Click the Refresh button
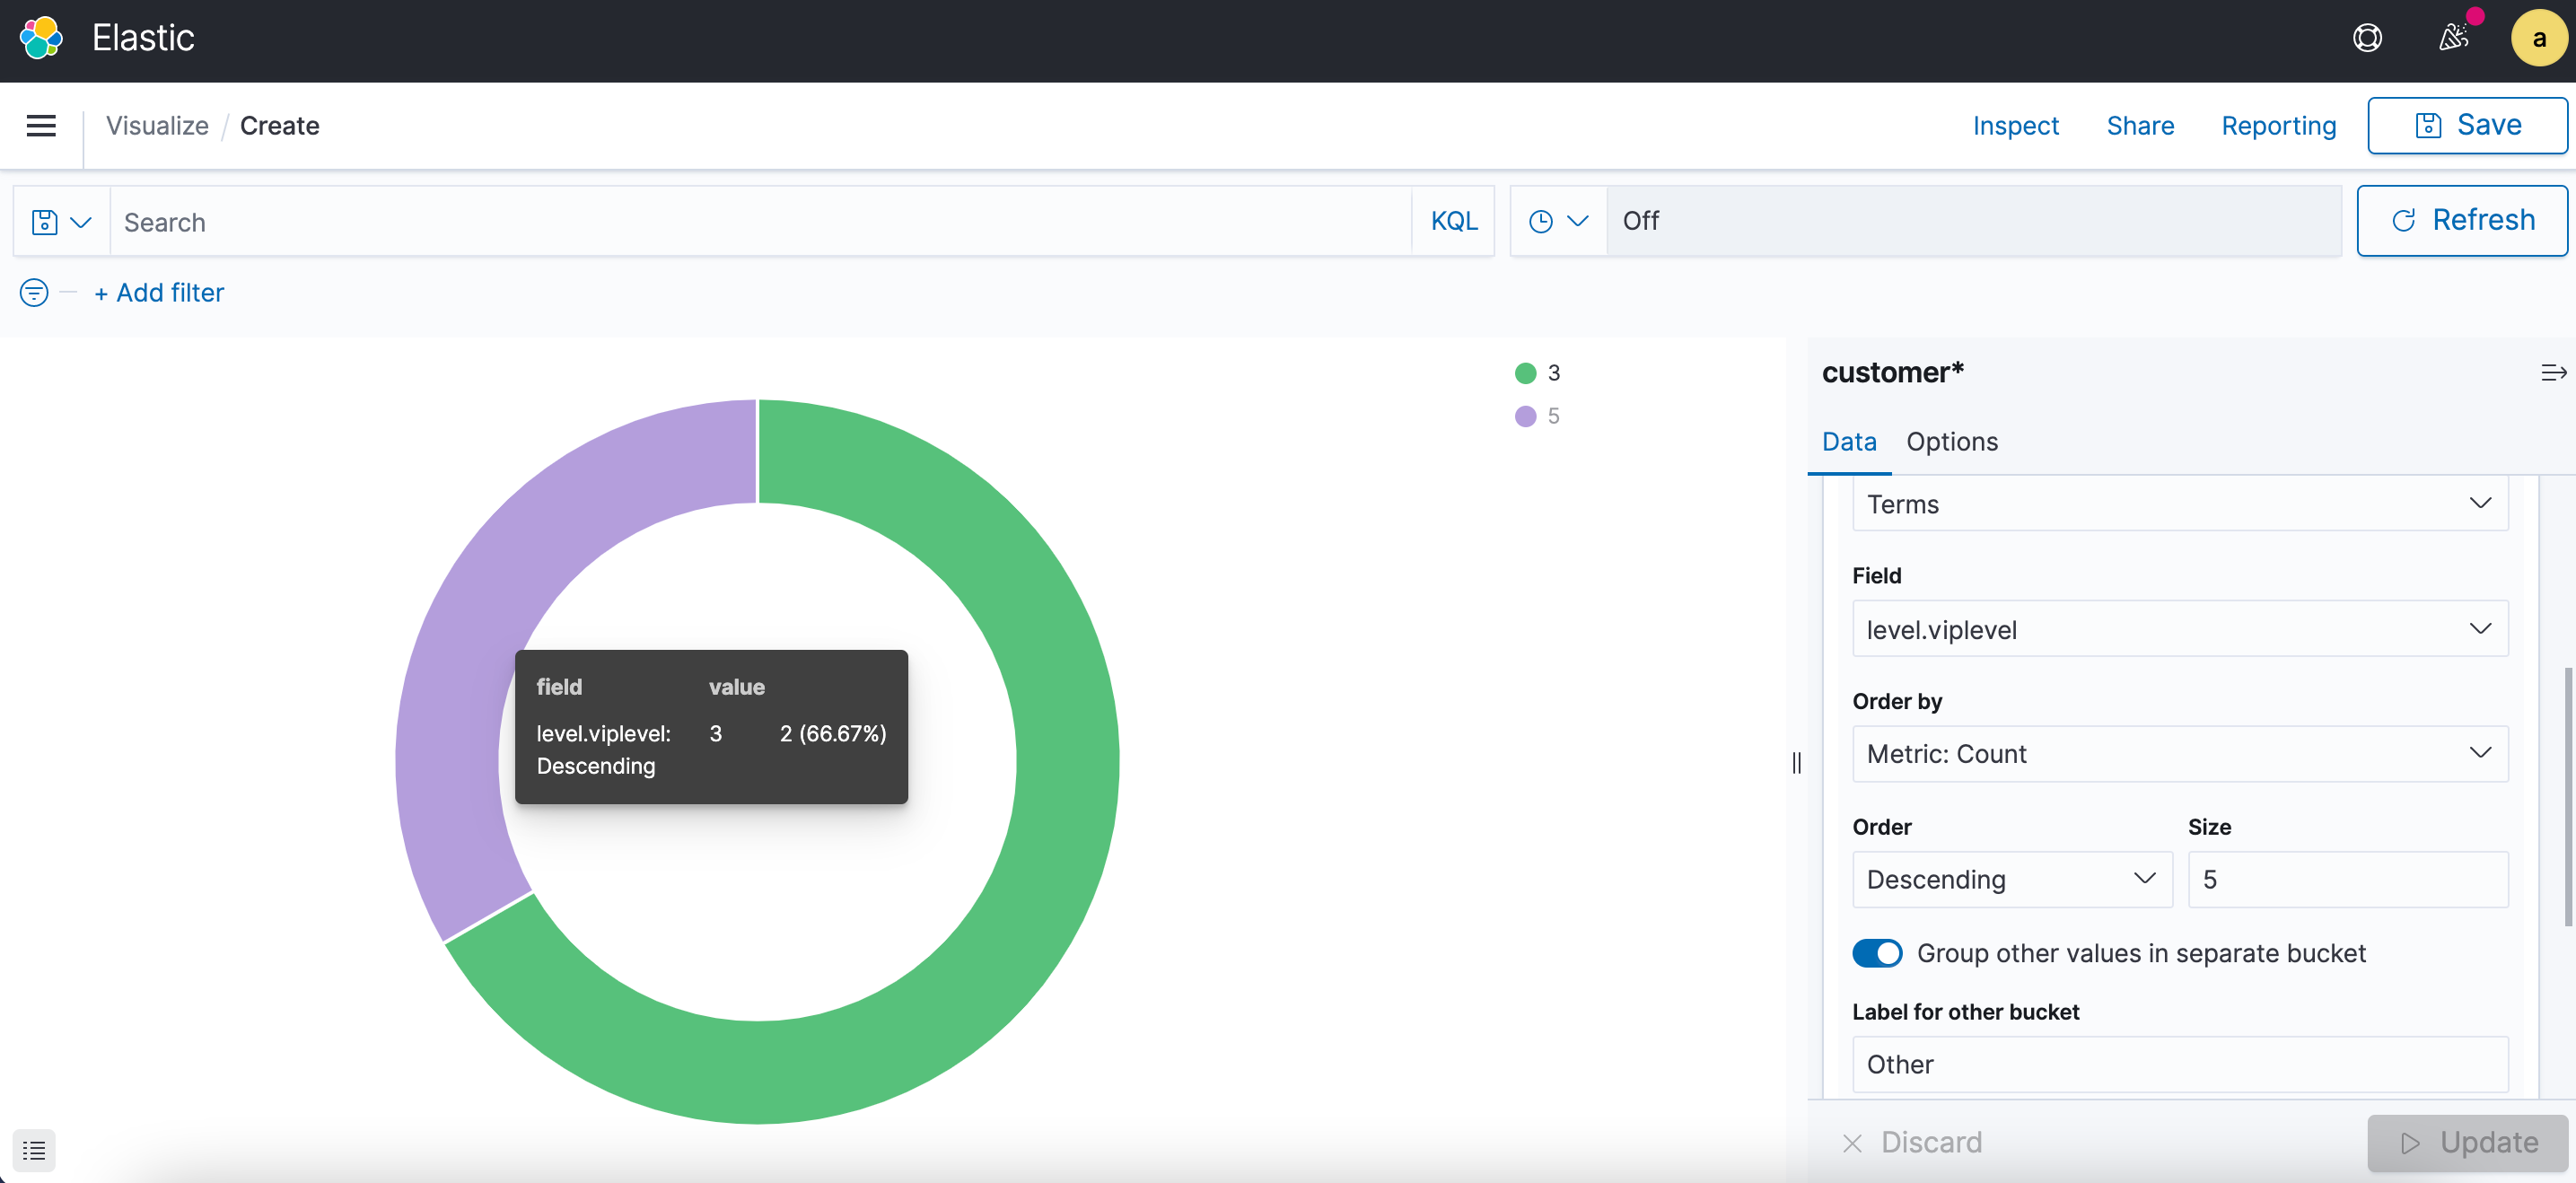The height and width of the screenshot is (1183, 2576). click(2462, 220)
